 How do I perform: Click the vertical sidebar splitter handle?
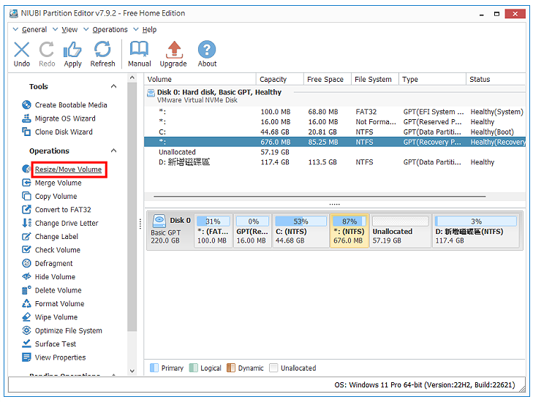140,224
